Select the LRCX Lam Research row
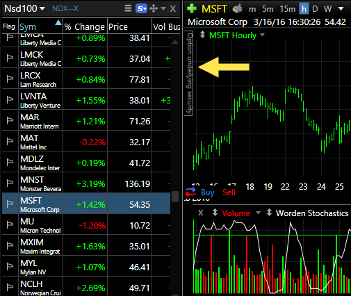This screenshot has width=351, height=296. [x=86, y=79]
